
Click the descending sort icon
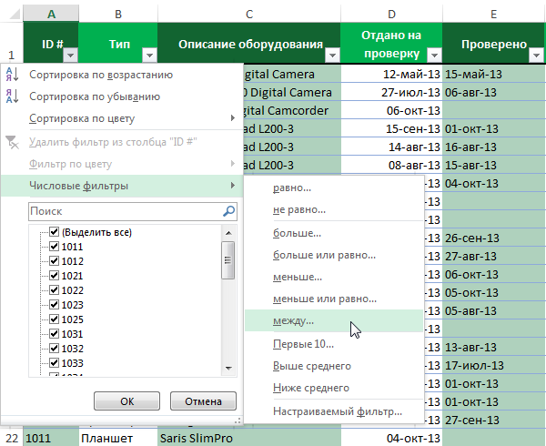12,96
